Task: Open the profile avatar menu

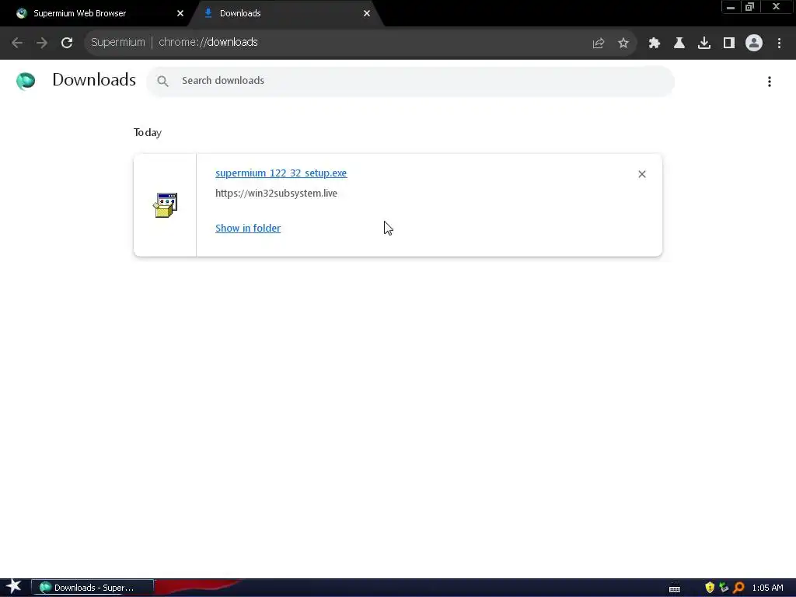Action: 754,44
